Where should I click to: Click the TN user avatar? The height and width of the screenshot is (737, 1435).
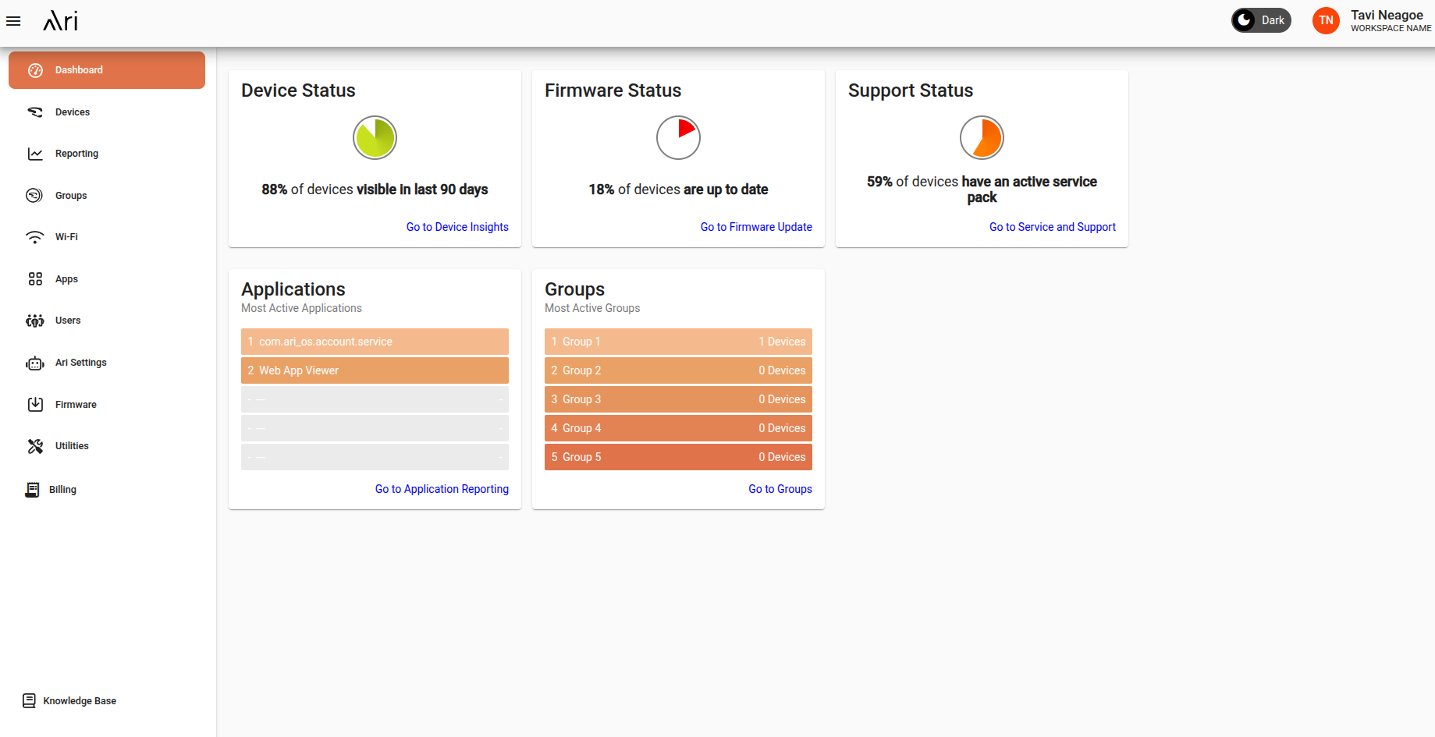(x=1326, y=20)
